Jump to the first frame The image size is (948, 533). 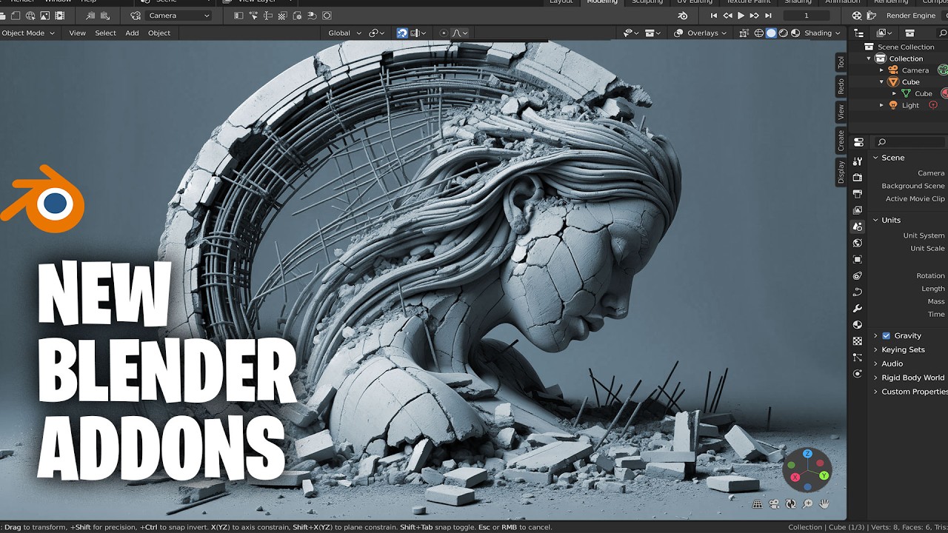[714, 16]
